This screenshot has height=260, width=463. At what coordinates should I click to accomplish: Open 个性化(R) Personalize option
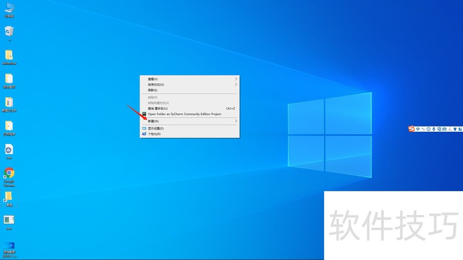tap(154, 134)
